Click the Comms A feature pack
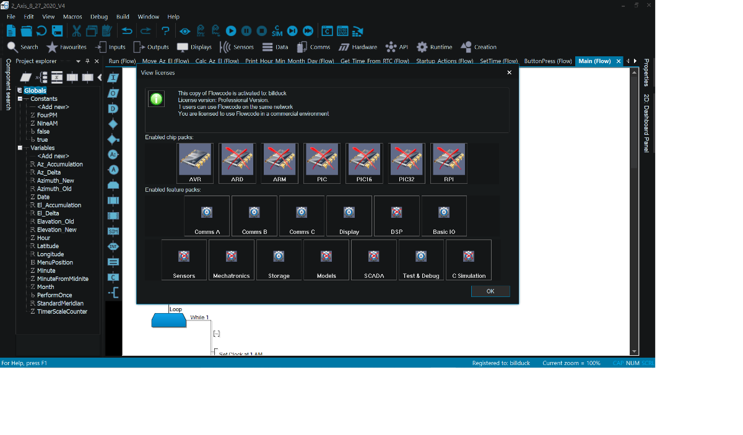The width and height of the screenshot is (743, 435). 207,216
